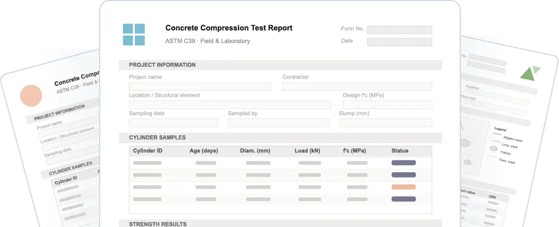Select the Sampling date field
Viewport: 559px width, 227px height.
(173, 123)
